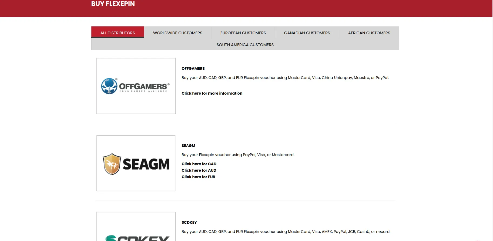Click the SCDKEY heading text
The height and width of the screenshot is (241, 493).
pos(189,222)
